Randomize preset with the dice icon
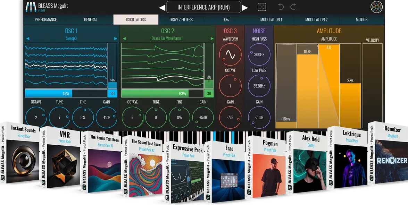 click(x=262, y=7)
